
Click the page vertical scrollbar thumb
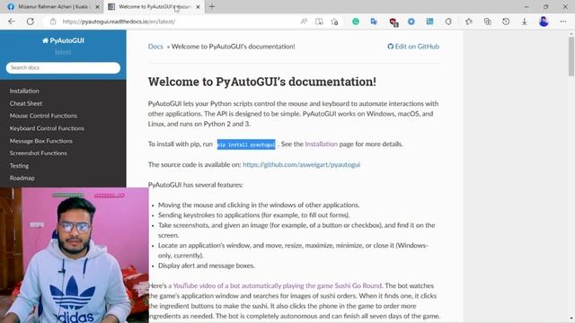point(571,57)
